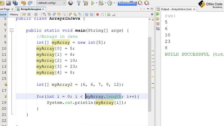The width and height of the screenshot is (224, 126).
Task: Click the memory usage bar
Action: coord(127,3)
